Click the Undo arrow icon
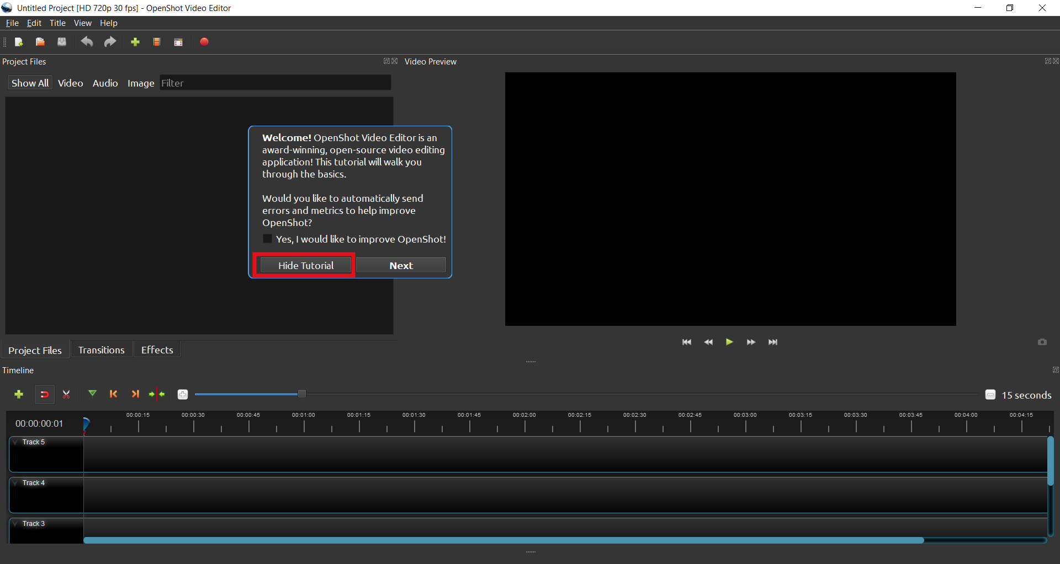Image resolution: width=1060 pixels, height=564 pixels. click(87, 42)
